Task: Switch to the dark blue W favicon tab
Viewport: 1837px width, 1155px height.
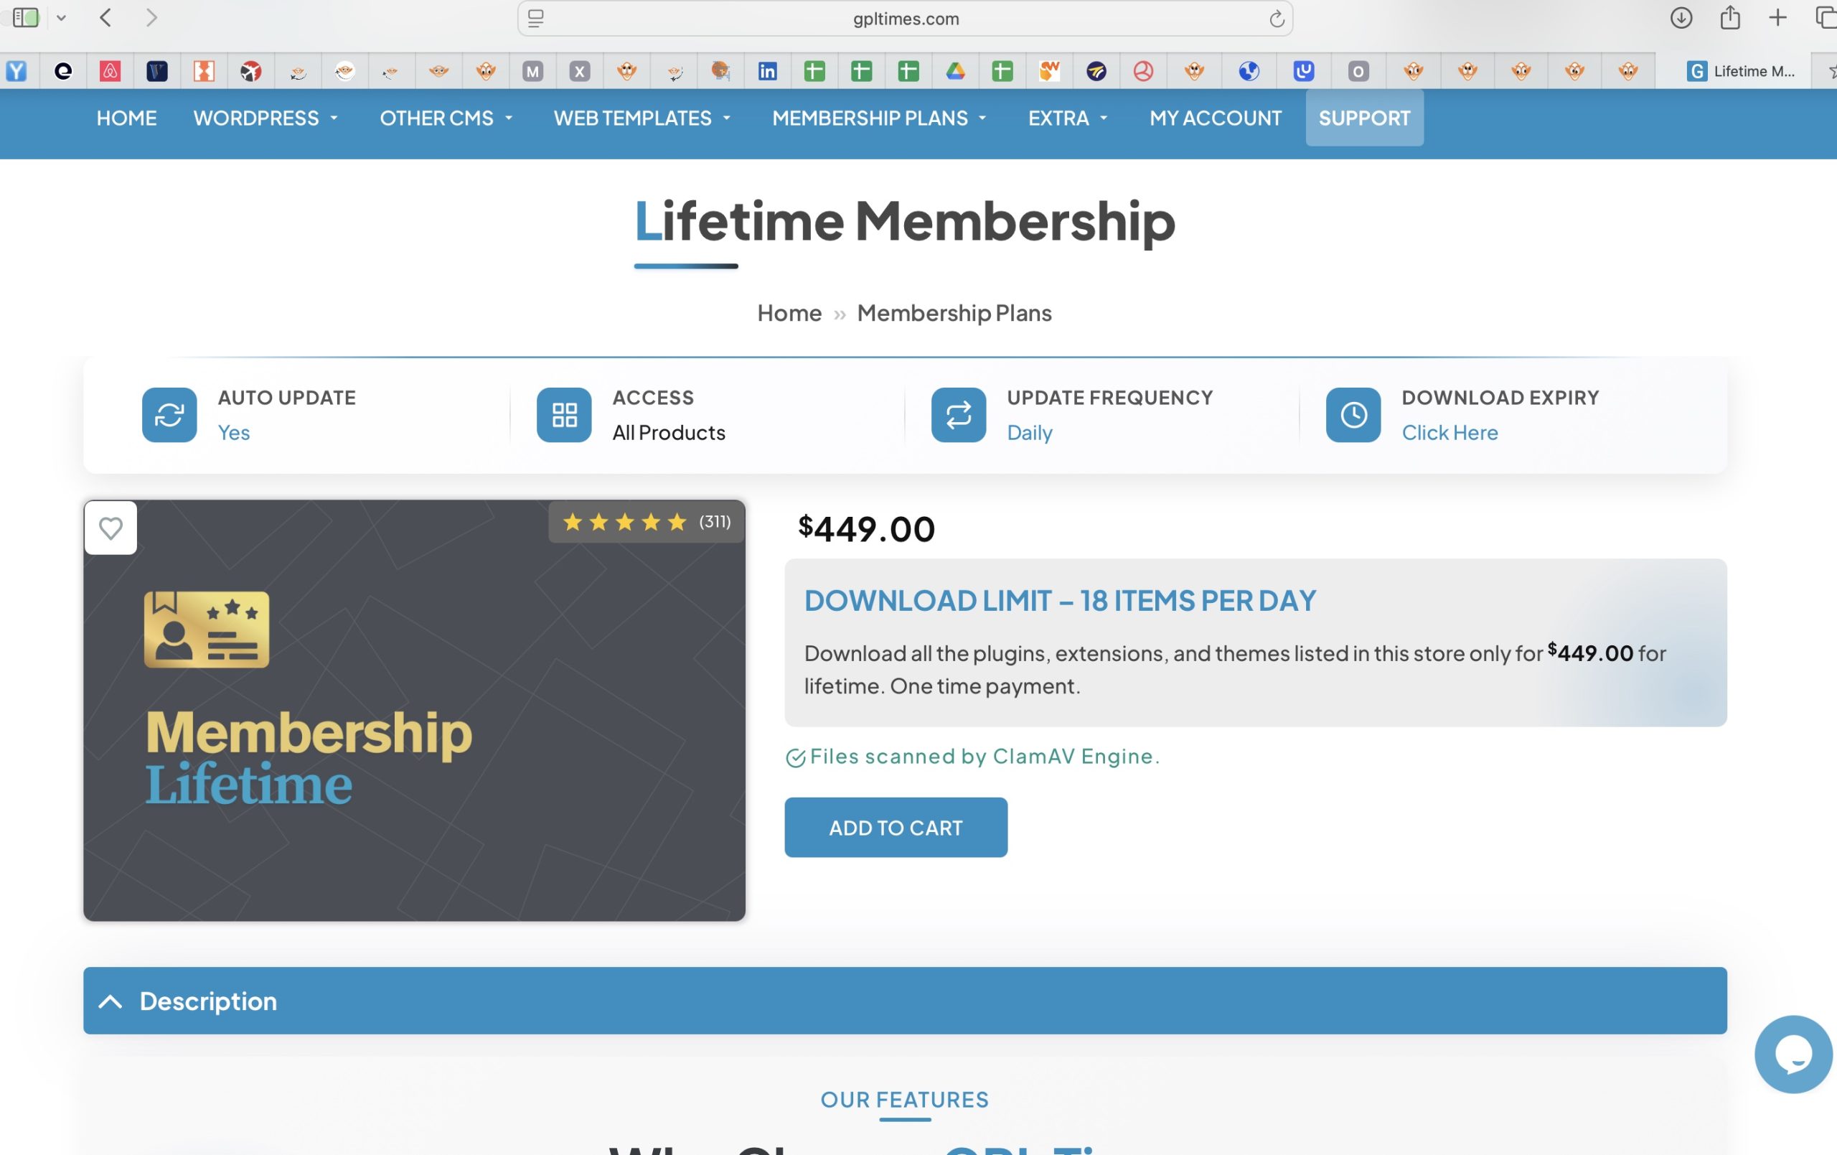Action: [x=157, y=71]
